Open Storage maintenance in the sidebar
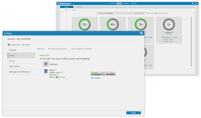The image size is (201, 118). click(22, 72)
